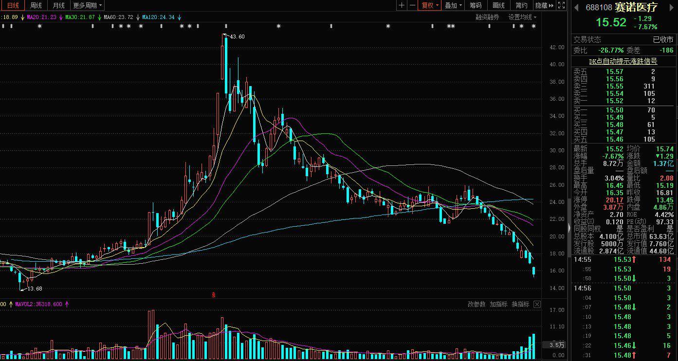Click 跌停 price 13.45
The height and width of the screenshot is (361, 678).
point(665,200)
